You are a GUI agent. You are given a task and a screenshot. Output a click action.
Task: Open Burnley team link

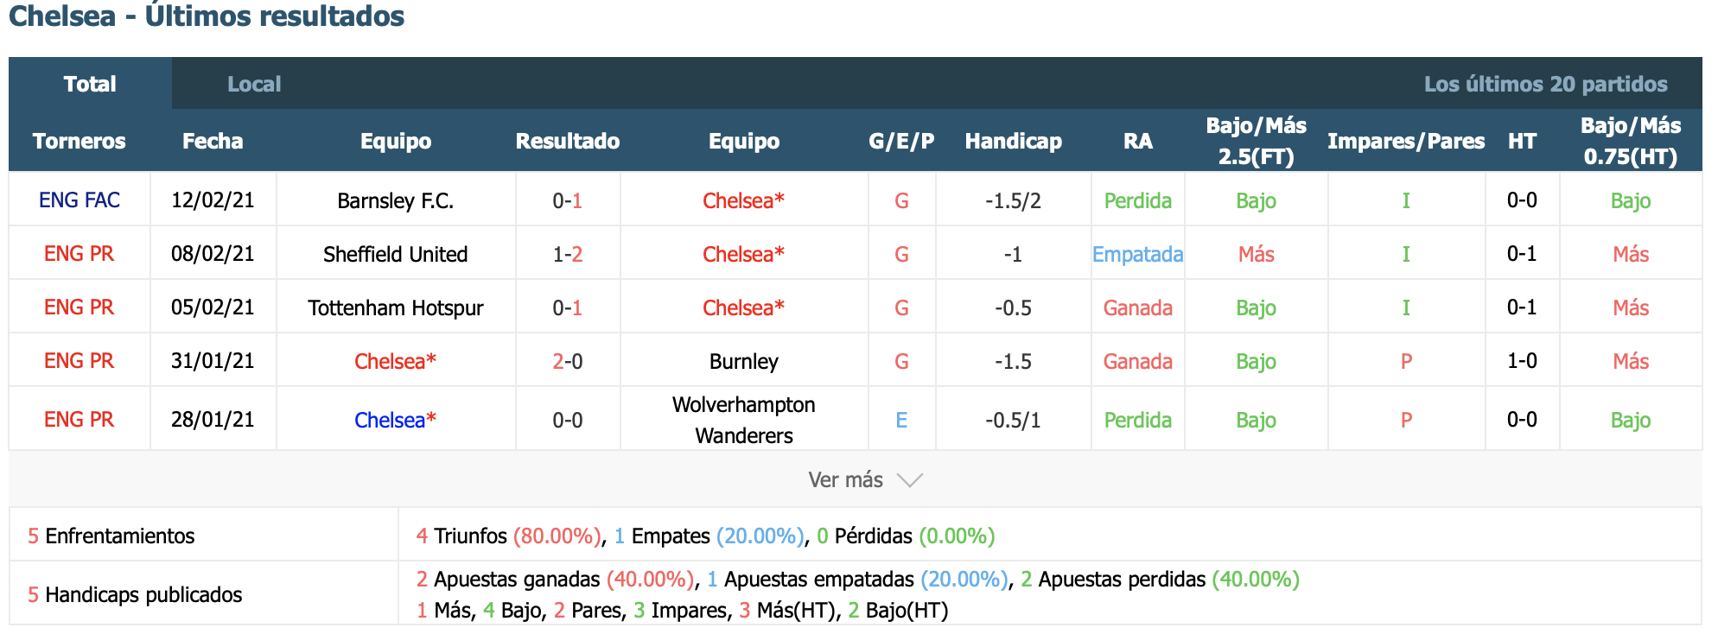(x=744, y=362)
